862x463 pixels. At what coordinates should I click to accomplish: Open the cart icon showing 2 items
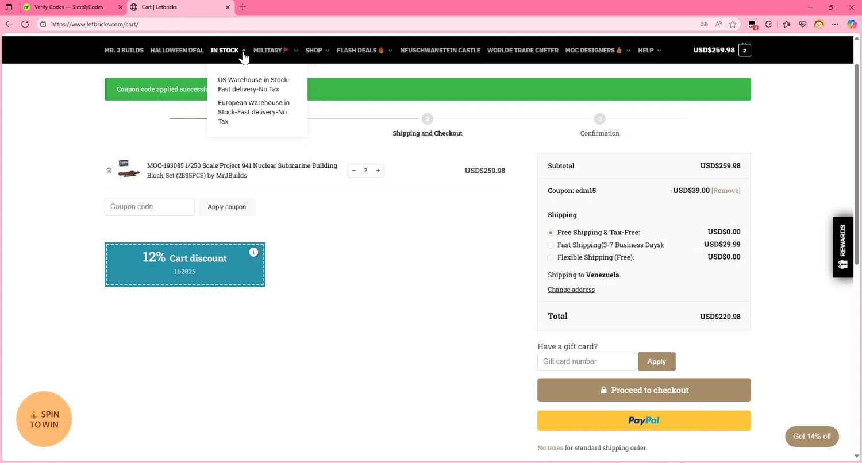(x=745, y=51)
